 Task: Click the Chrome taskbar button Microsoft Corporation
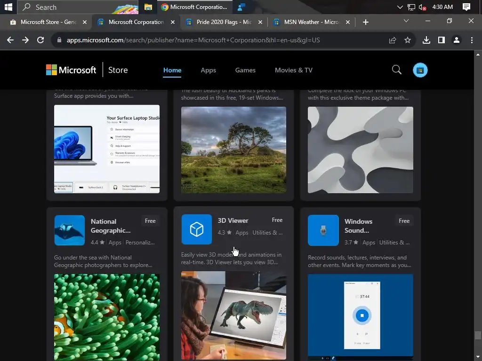(x=194, y=7)
